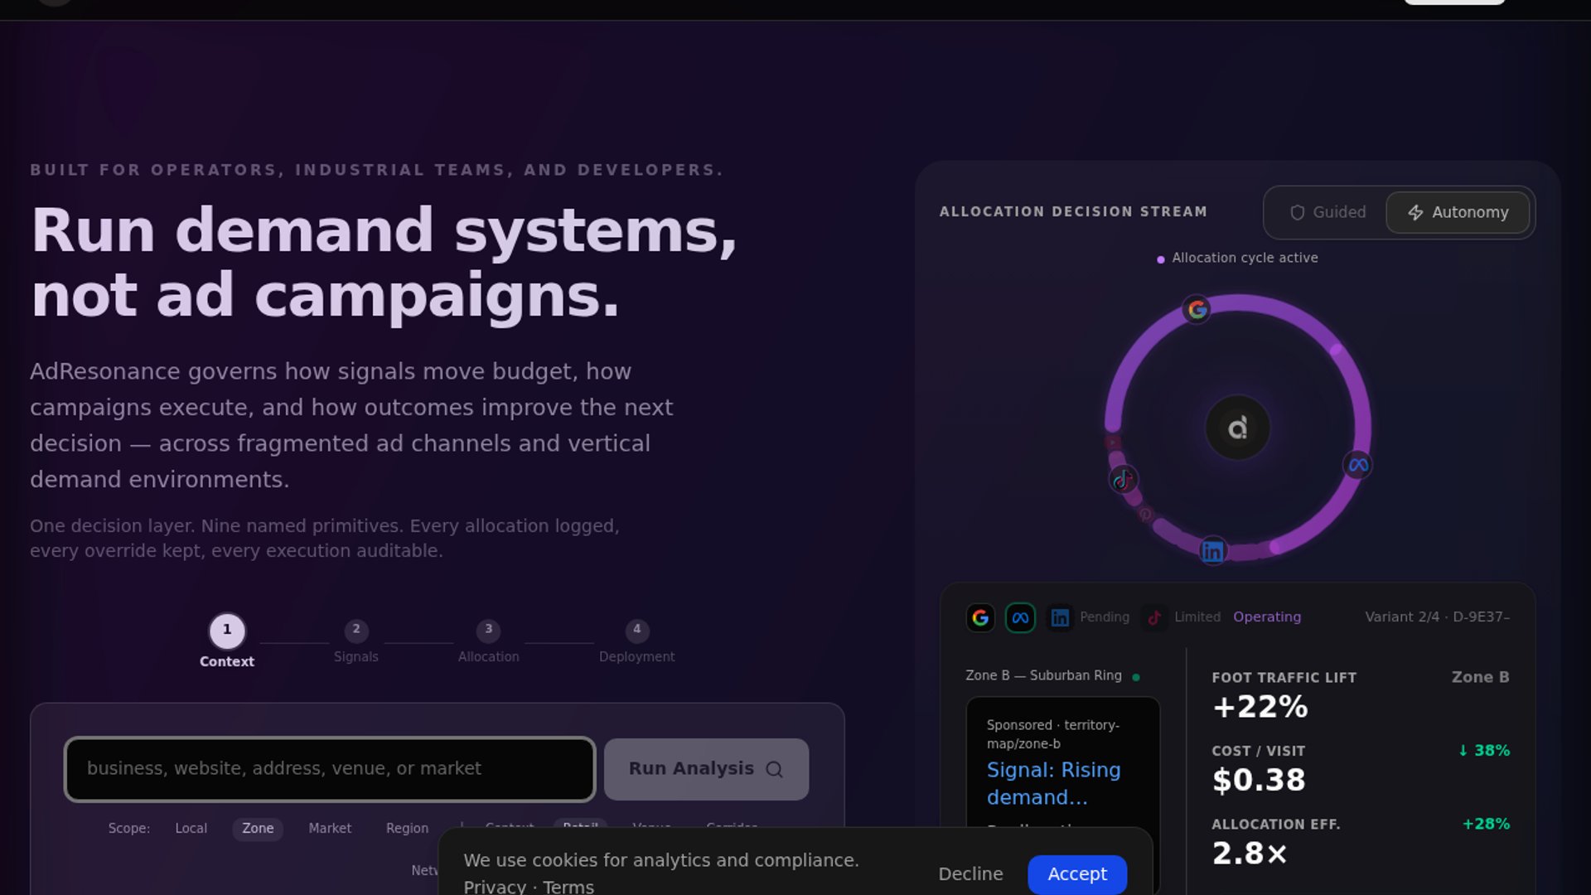
Task: Focus the business or website input field
Action: (x=330, y=769)
